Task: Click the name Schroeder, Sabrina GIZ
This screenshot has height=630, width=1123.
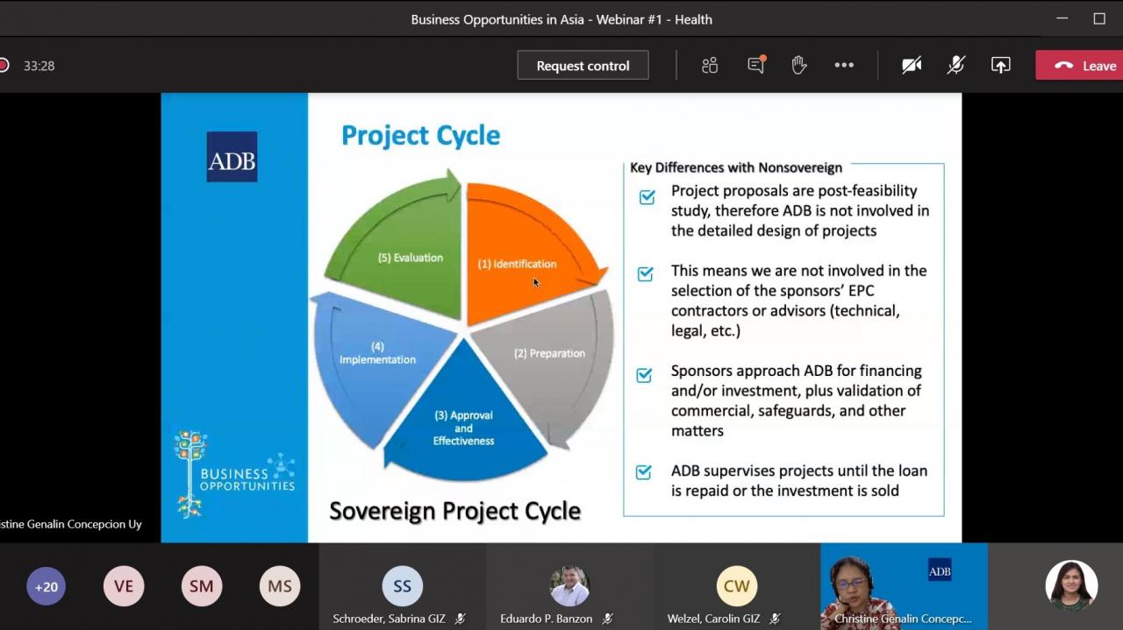Action: [x=389, y=619]
